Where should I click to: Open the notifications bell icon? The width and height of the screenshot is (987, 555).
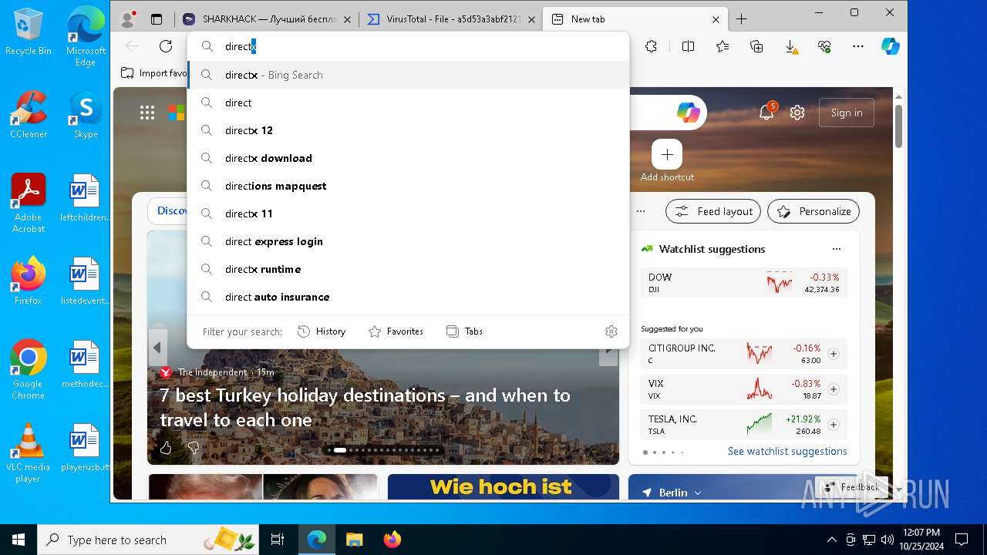pyautogui.click(x=766, y=113)
